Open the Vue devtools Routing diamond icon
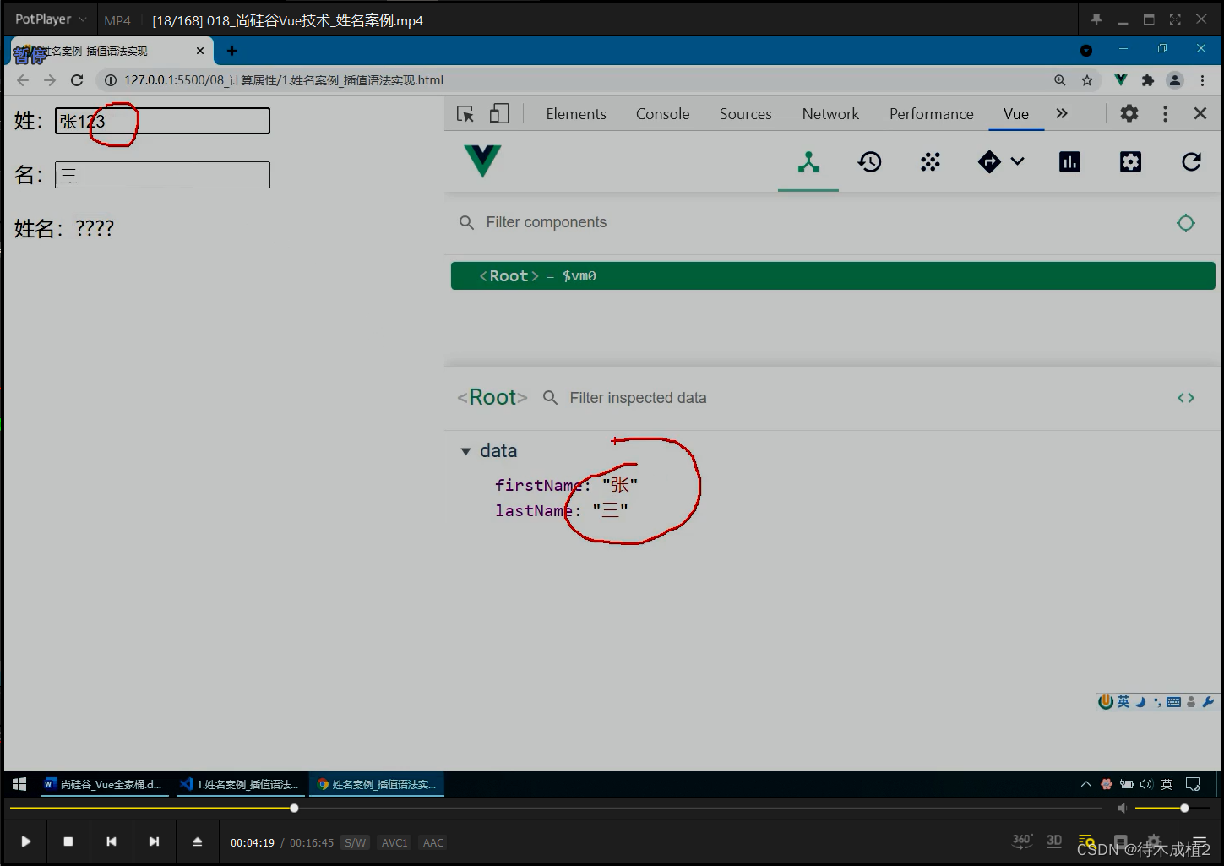This screenshot has width=1224, height=866. tap(989, 162)
